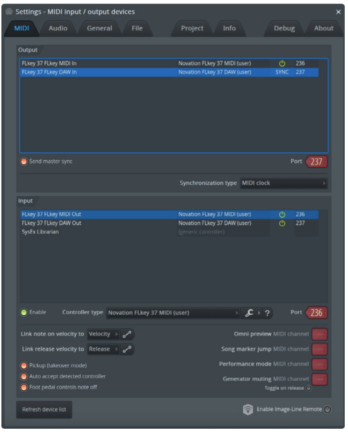
Task: Open the Controller type dropdown
Action: click(173, 313)
